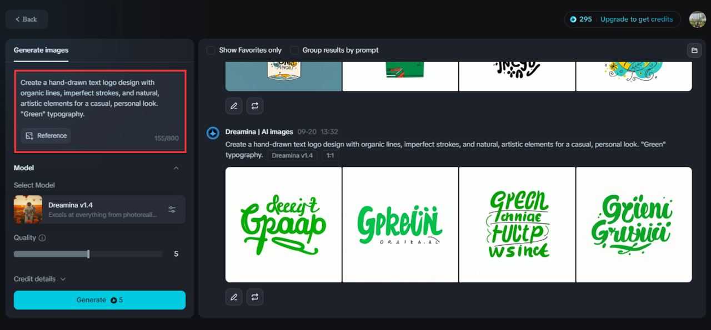The height and width of the screenshot is (330, 711).
Task: Click the Dreamina star avatar icon
Action: point(213,133)
